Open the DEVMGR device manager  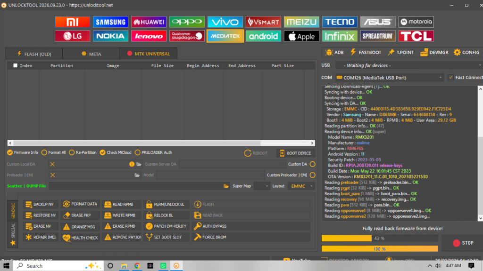pos(434,52)
